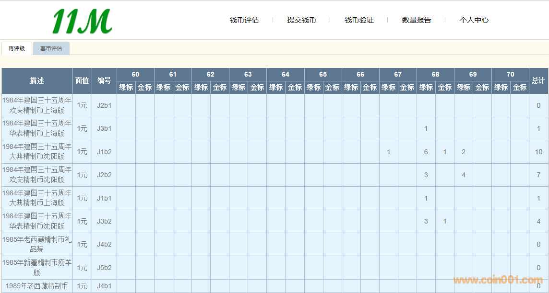Viewport: 549px width, 293px height.
Task: Open the 提交钱币 menu item
Action: (301, 20)
